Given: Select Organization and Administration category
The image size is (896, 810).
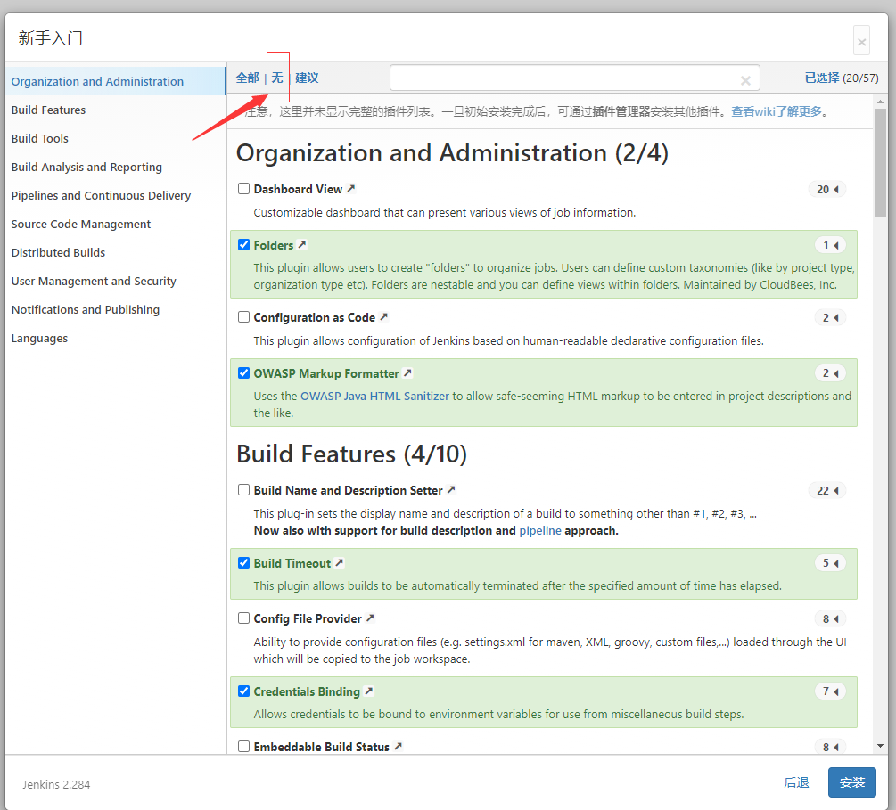Looking at the screenshot, I should coord(116,81).
